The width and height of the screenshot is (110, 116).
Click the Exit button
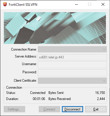tap(96, 109)
